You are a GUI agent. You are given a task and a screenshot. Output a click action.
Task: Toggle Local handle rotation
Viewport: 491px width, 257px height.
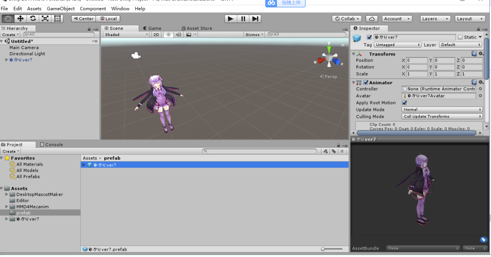tap(108, 19)
